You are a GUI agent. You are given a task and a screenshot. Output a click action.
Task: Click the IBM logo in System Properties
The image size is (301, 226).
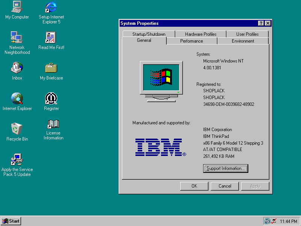pos(161,147)
